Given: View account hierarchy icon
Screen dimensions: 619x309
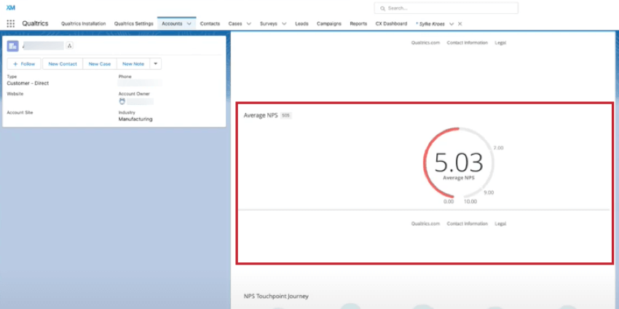Looking at the screenshot, I should pyautogui.click(x=69, y=46).
